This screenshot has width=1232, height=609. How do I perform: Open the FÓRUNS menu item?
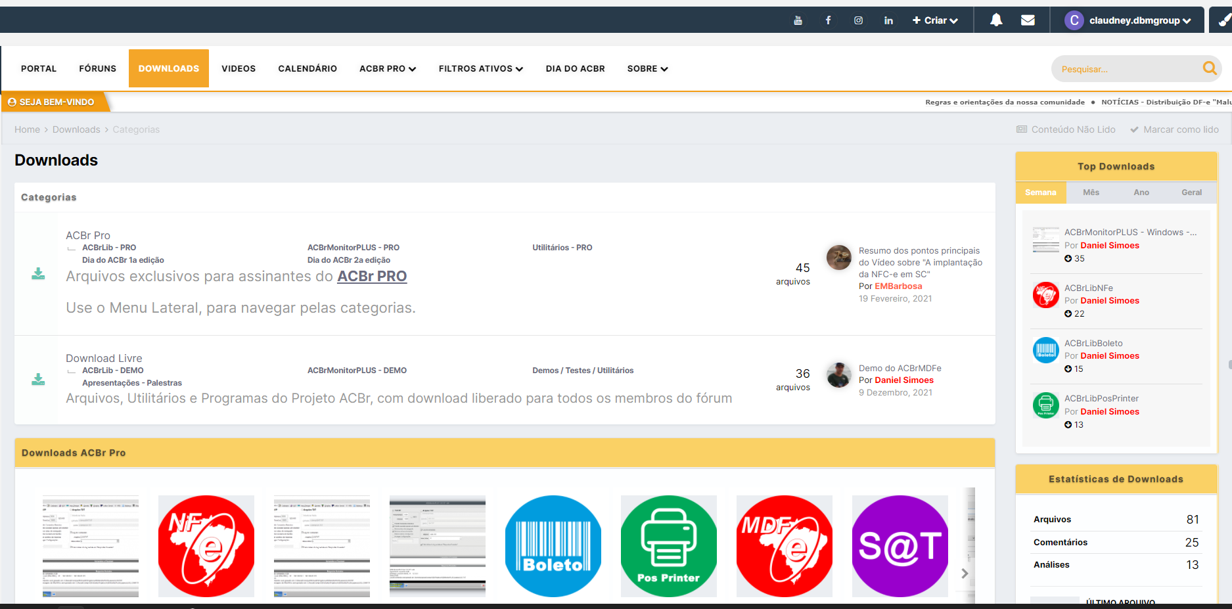98,68
